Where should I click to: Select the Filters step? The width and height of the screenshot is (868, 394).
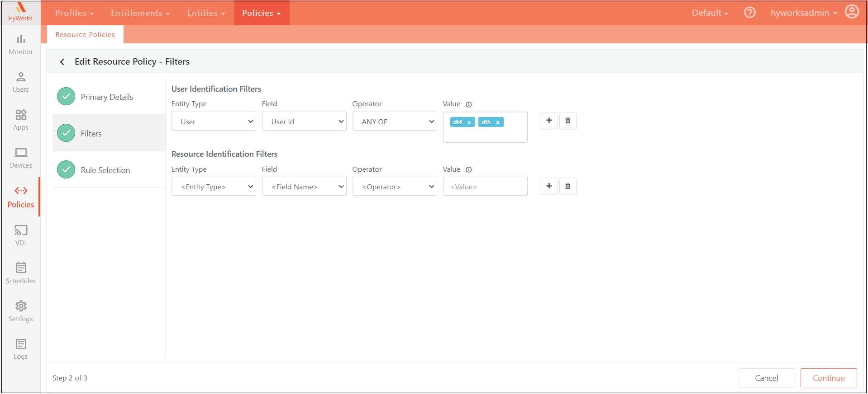[109, 133]
